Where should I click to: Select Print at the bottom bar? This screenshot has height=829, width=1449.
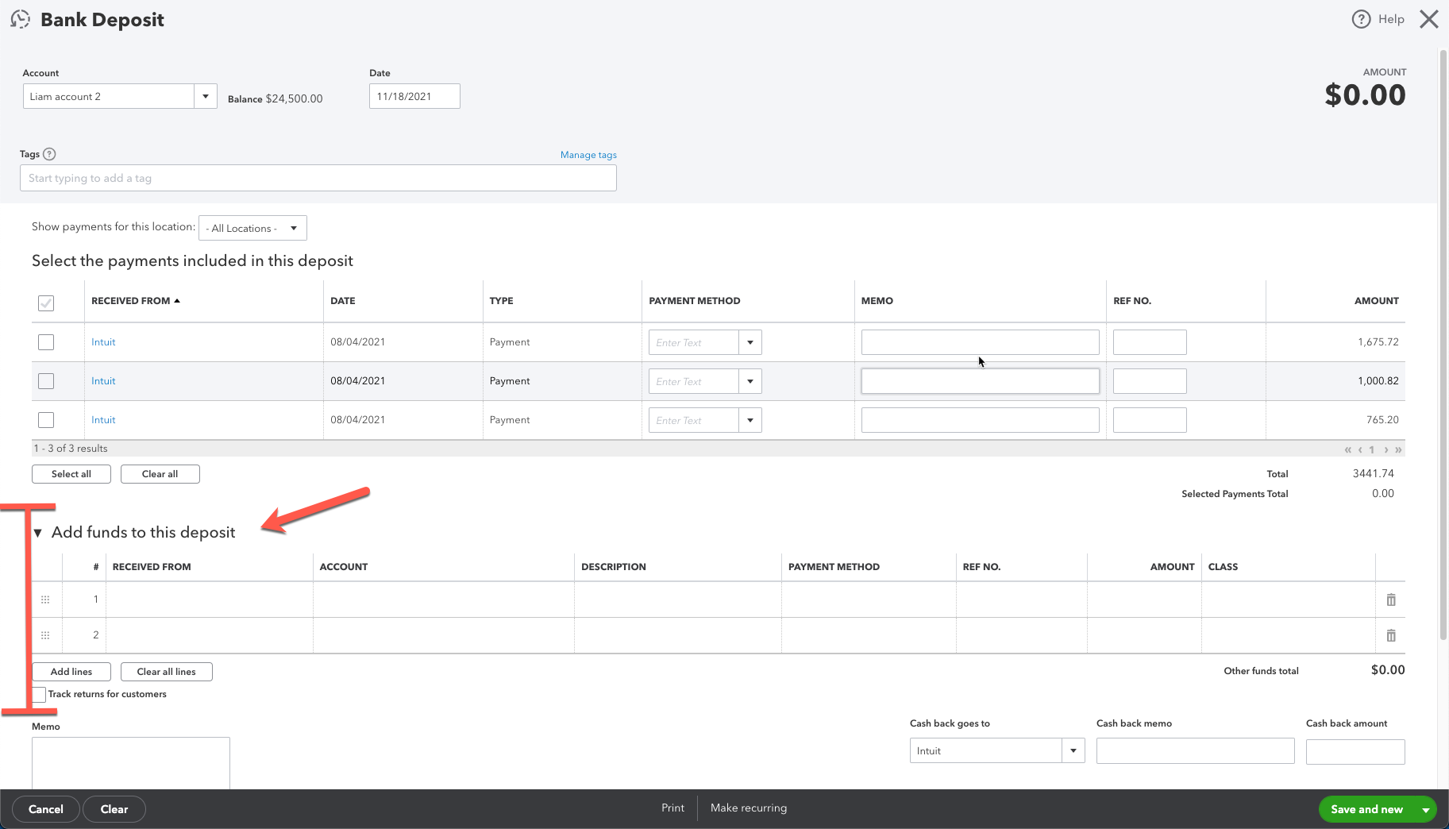(672, 808)
